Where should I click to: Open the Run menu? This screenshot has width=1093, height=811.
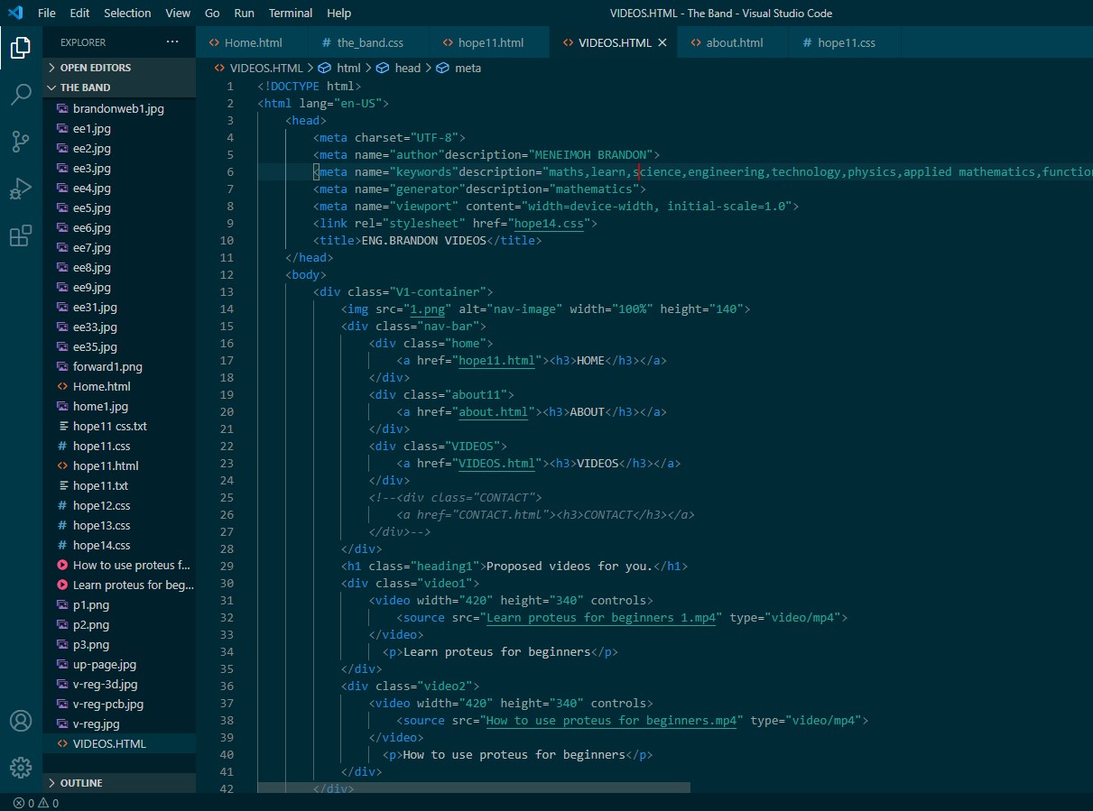point(244,13)
